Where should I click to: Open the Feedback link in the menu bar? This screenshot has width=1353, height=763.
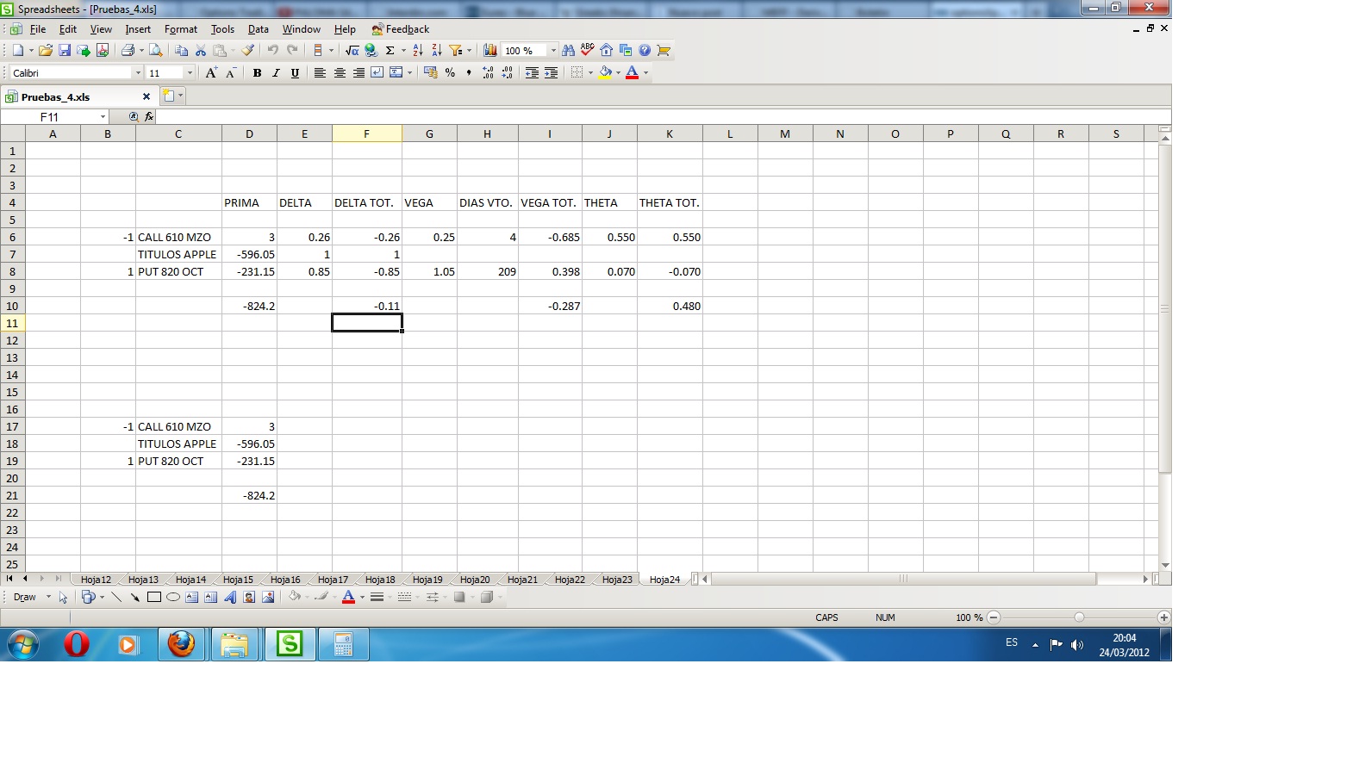tap(401, 29)
